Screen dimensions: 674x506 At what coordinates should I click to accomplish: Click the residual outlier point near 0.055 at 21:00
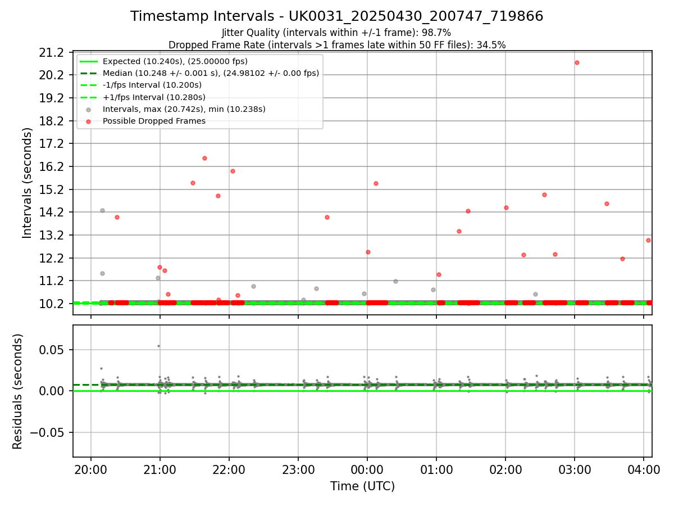coord(158,346)
